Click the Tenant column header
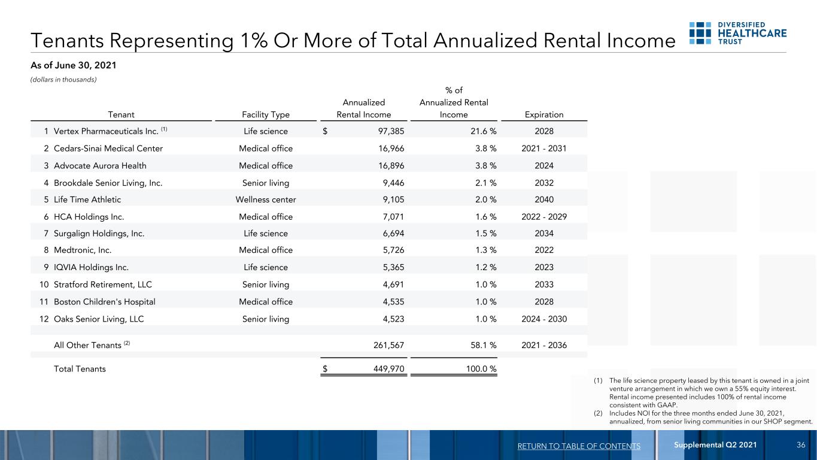The height and width of the screenshot is (460, 817). click(121, 114)
